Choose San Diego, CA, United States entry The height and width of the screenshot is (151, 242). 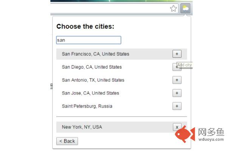pyautogui.click(x=92, y=67)
